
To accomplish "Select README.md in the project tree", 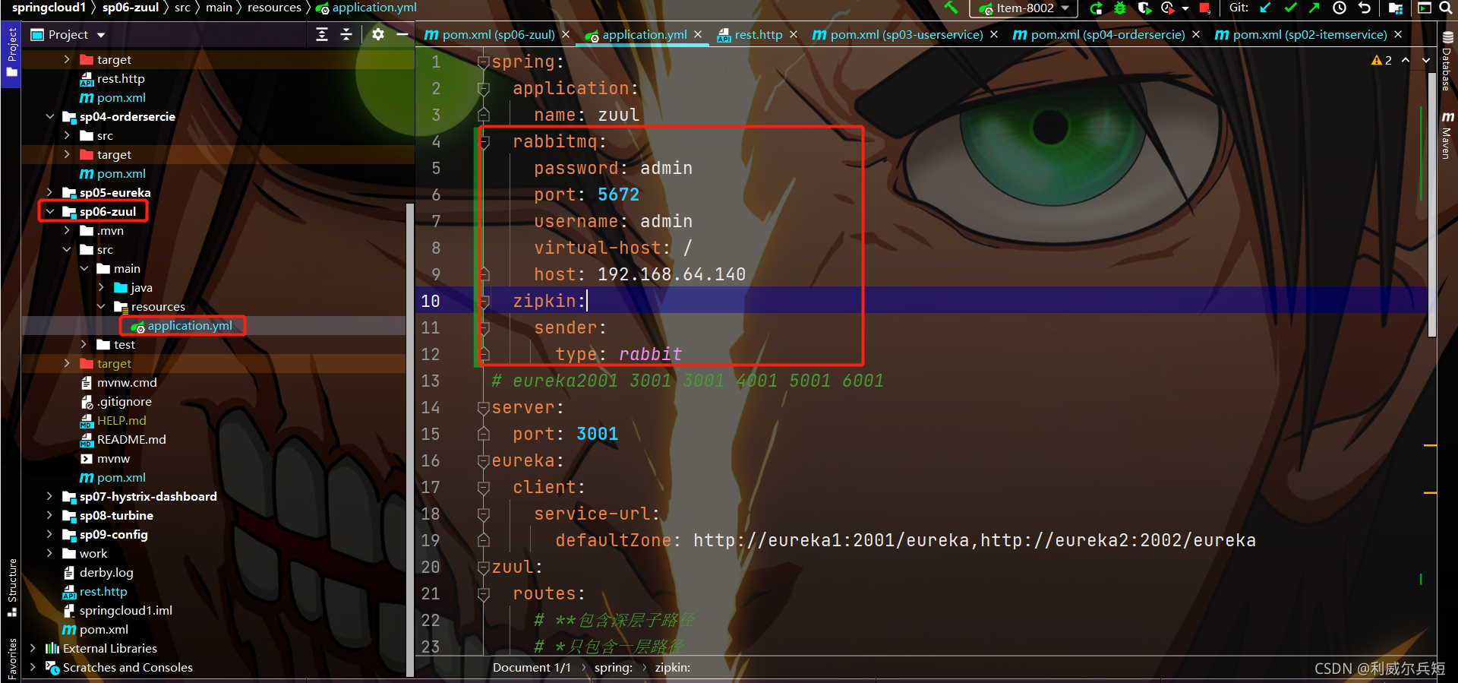I will 131,439.
